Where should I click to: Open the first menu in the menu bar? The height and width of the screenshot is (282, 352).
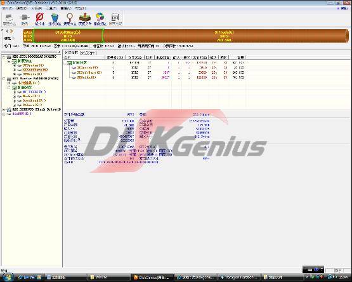(x=7, y=8)
